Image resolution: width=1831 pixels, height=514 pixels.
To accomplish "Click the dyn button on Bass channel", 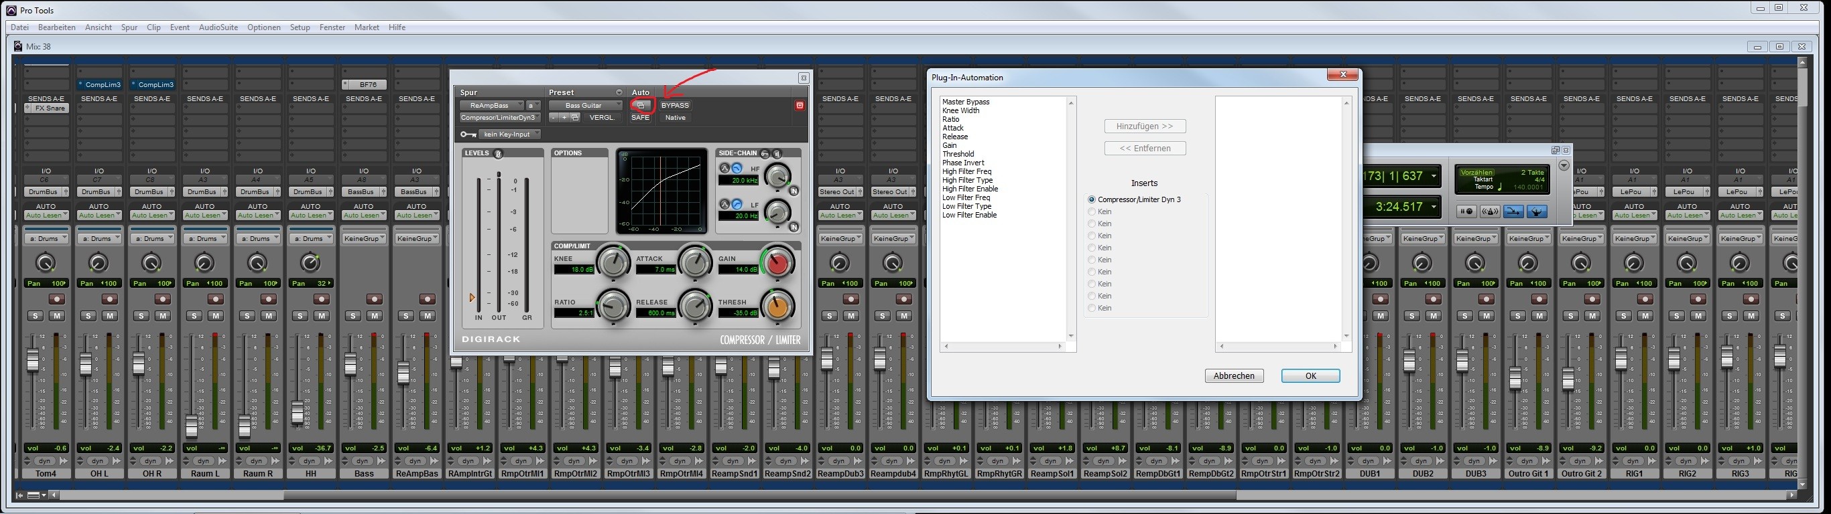I will pyautogui.click(x=363, y=460).
